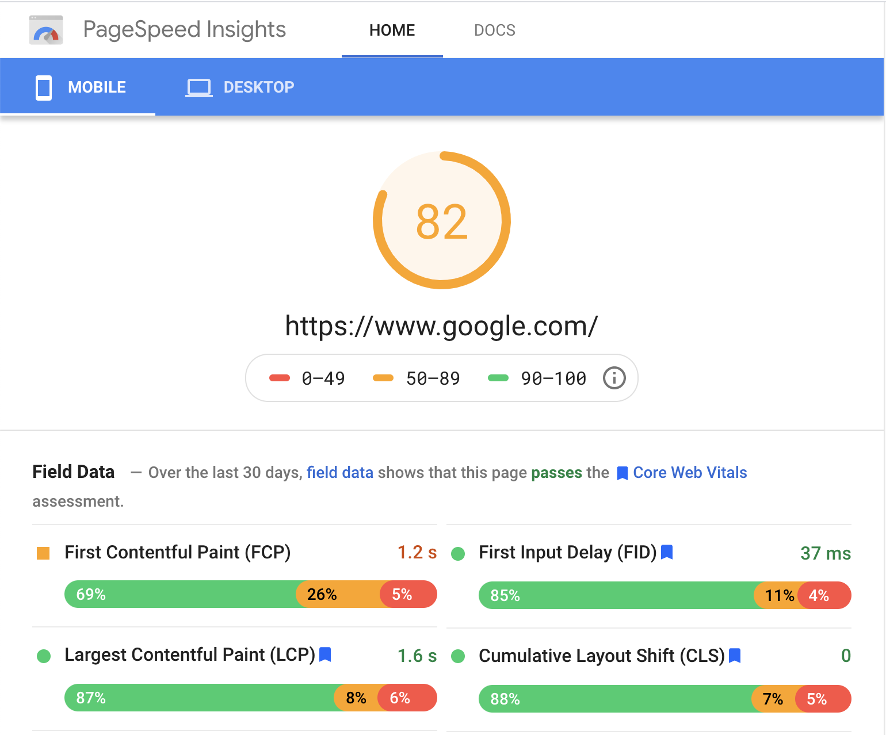
Task: Switch to the DOCS tab
Action: pyautogui.click(x=495, y=30)
